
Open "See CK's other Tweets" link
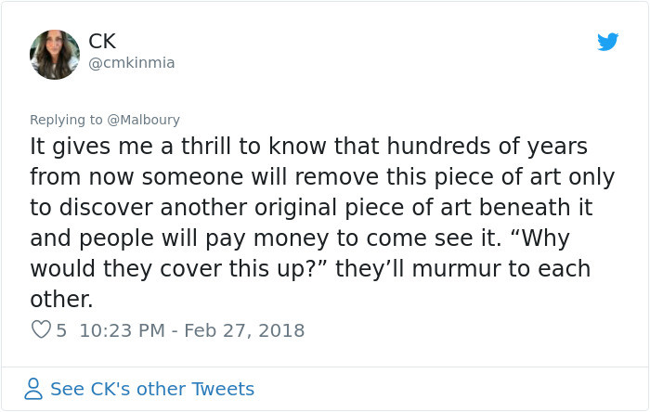point(151,389)
